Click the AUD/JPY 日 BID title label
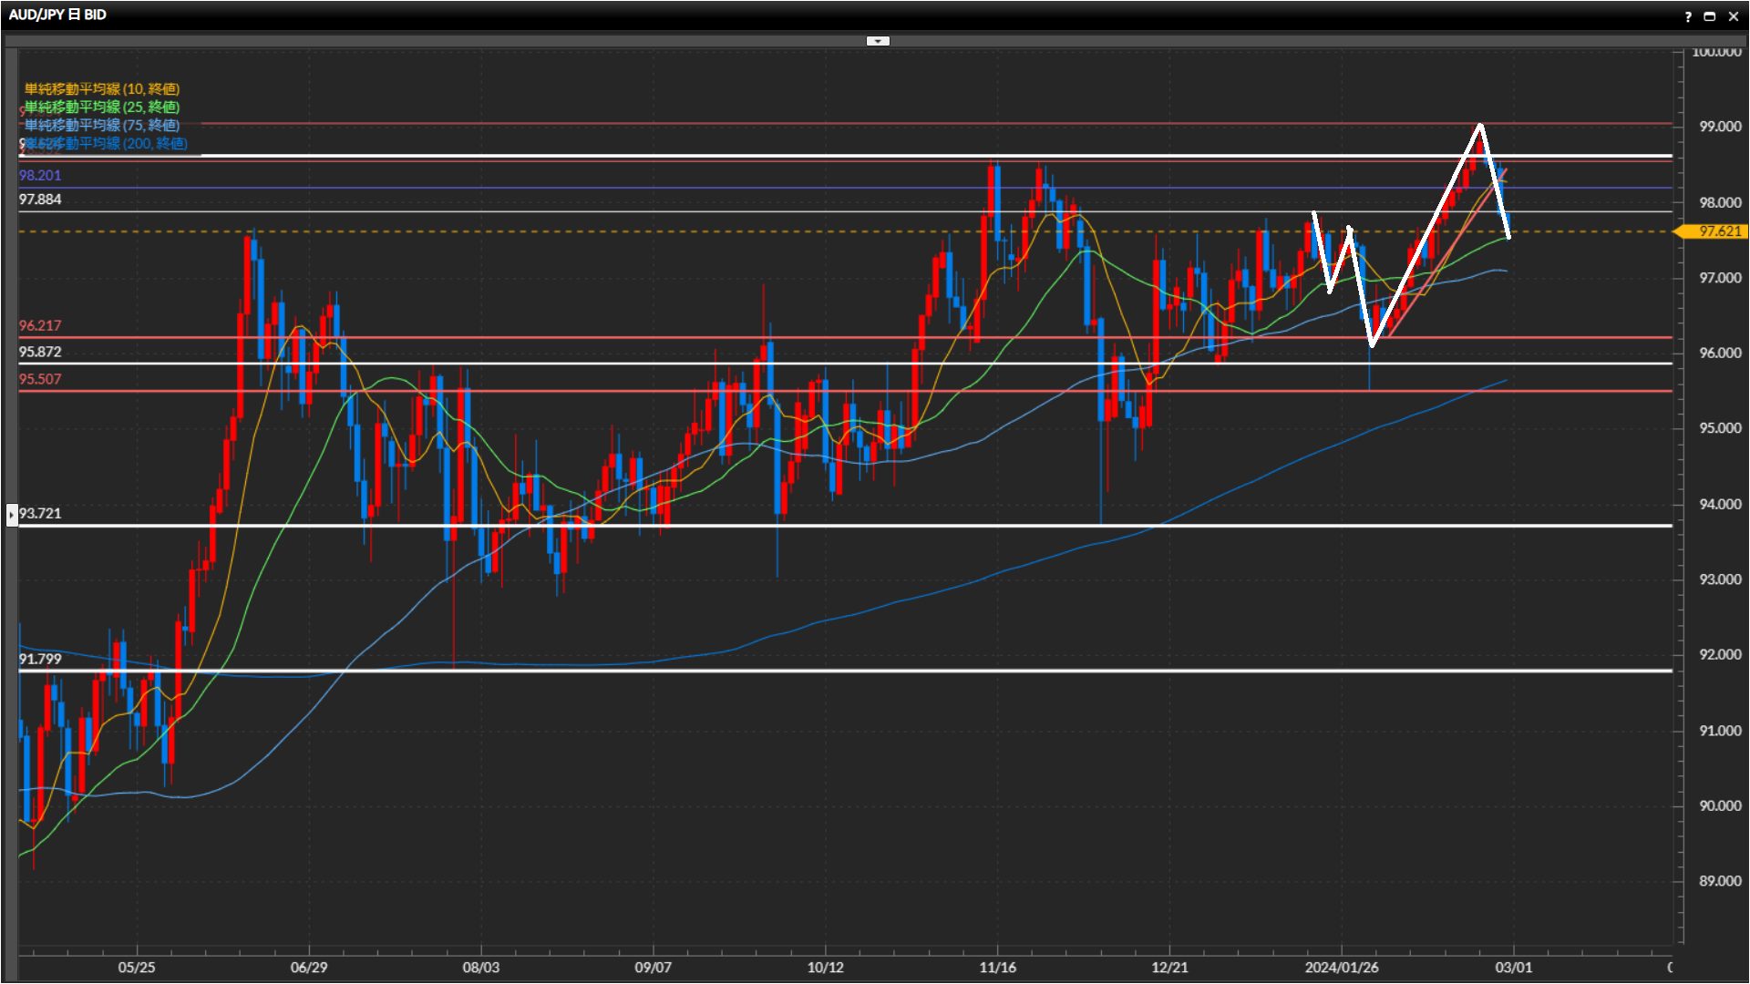This screenshot has width=1750, height=984. tap(57, 15)
